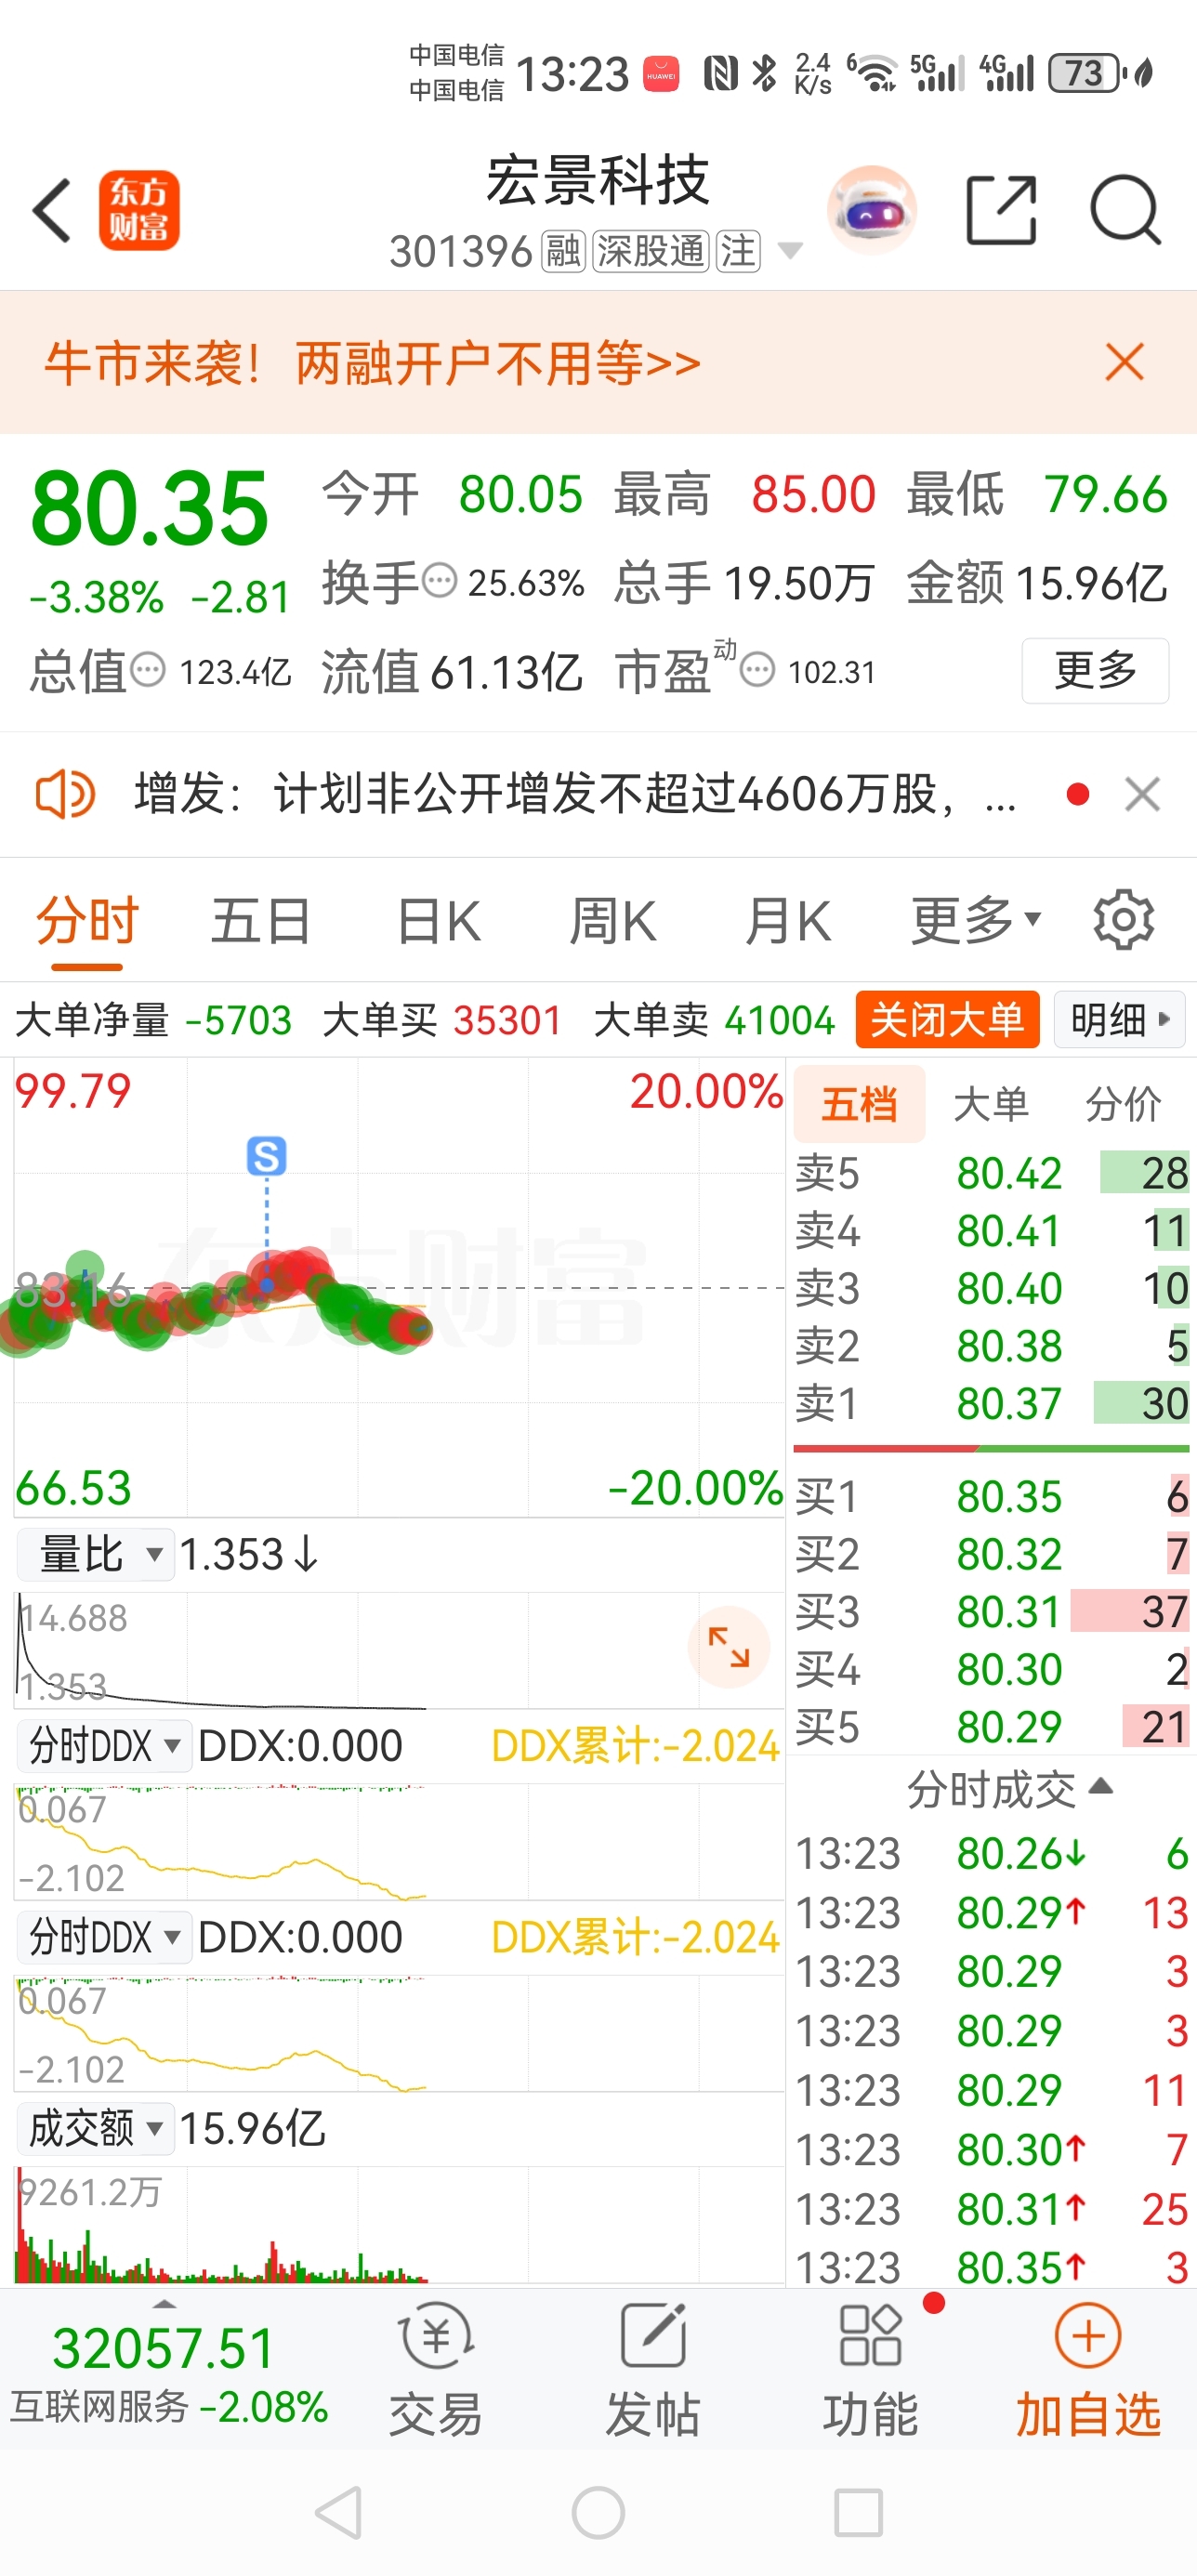Open chart settings gear icon
Viewport: 1197px width, 2576px height.
[x=1124, y=919]
